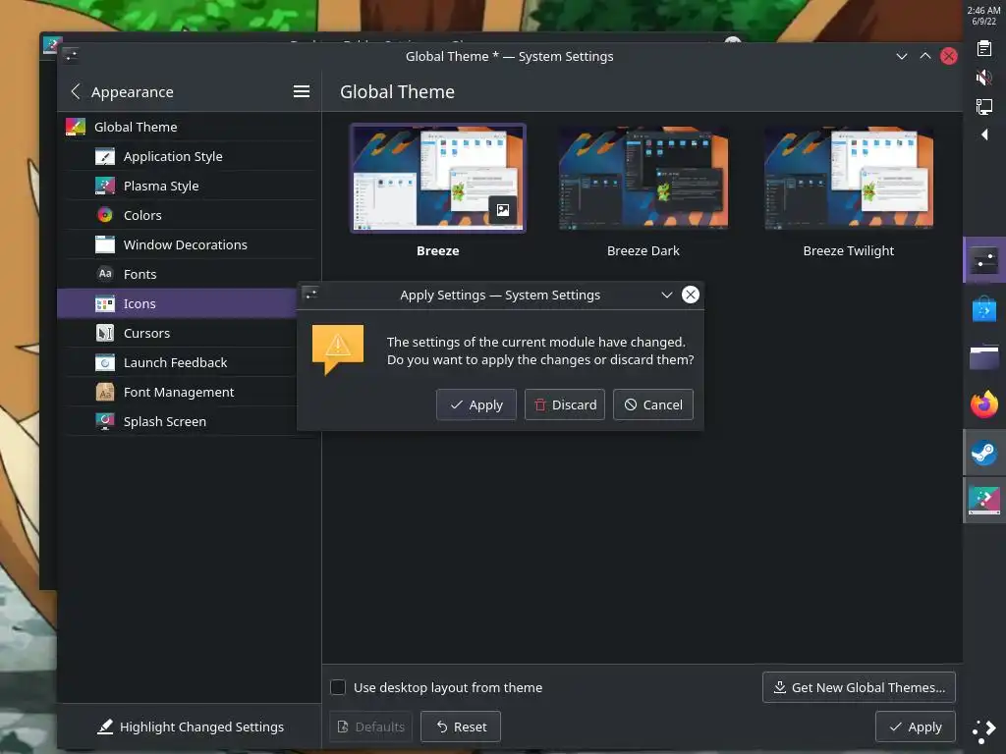This screenshot has width=1006, height=754.
Task: Show preview on the Breeze thumbnail
Action: coord(503,210)
